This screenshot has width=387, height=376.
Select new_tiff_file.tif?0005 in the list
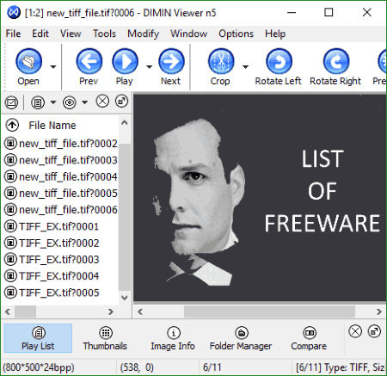point(61,193)
